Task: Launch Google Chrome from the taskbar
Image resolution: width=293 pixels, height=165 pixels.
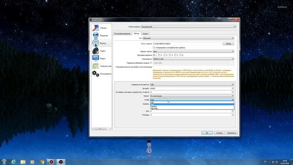Action: point(42,162)
